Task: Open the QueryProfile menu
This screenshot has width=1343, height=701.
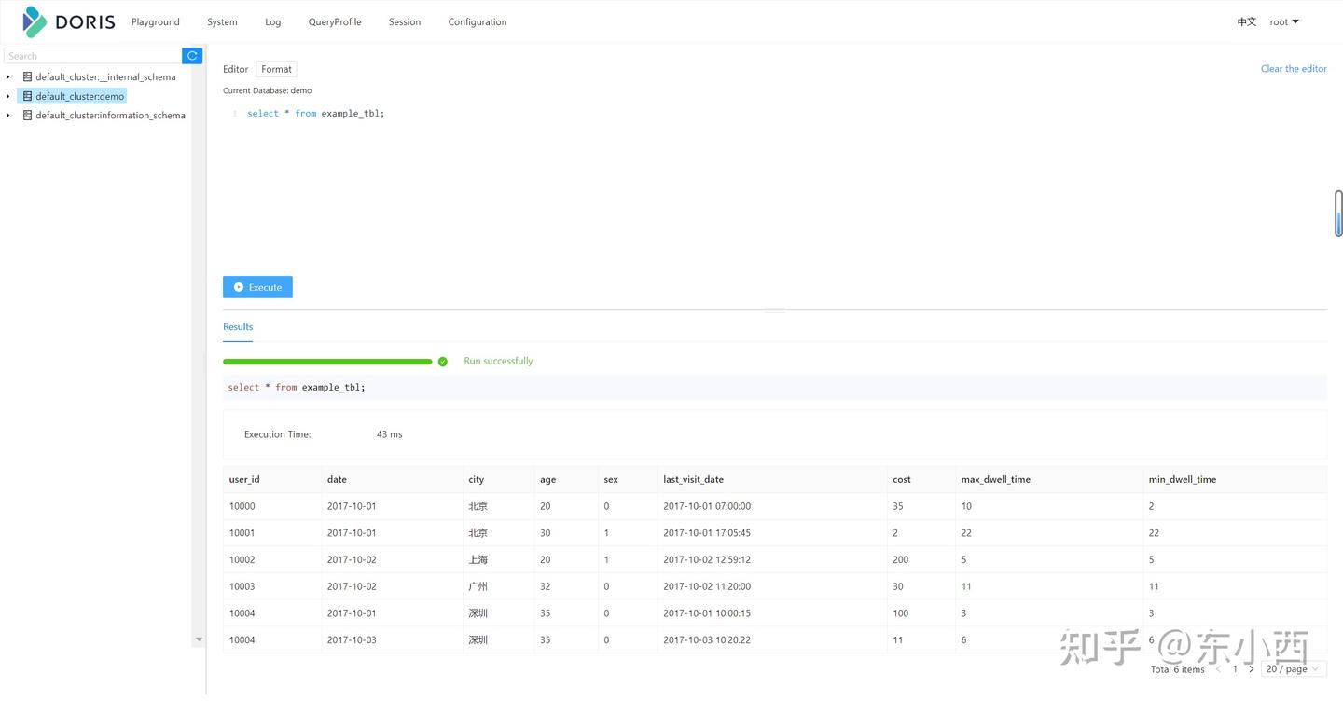Action: (x=335, y=21)
